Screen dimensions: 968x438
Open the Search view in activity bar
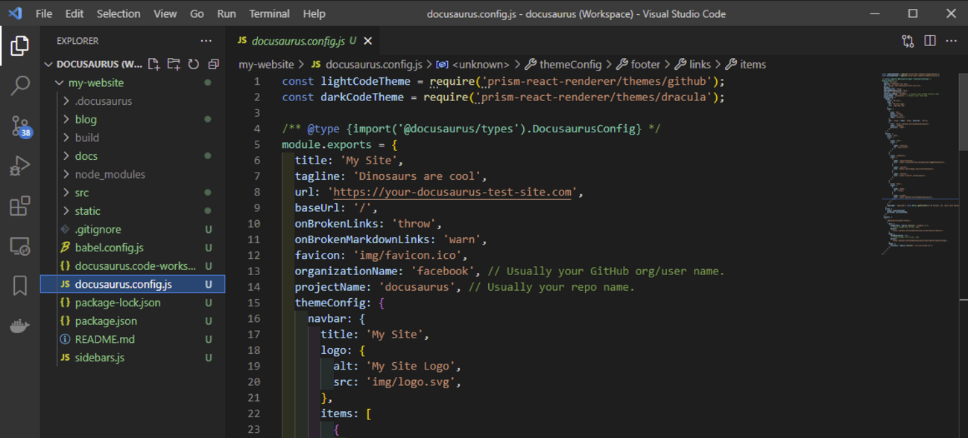coord(20,86)
